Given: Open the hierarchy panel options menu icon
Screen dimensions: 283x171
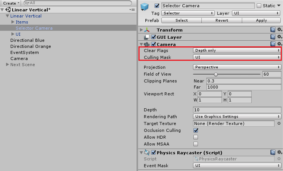Looking at the screenshot, I should pyautogui.click(x=132, y=10).
